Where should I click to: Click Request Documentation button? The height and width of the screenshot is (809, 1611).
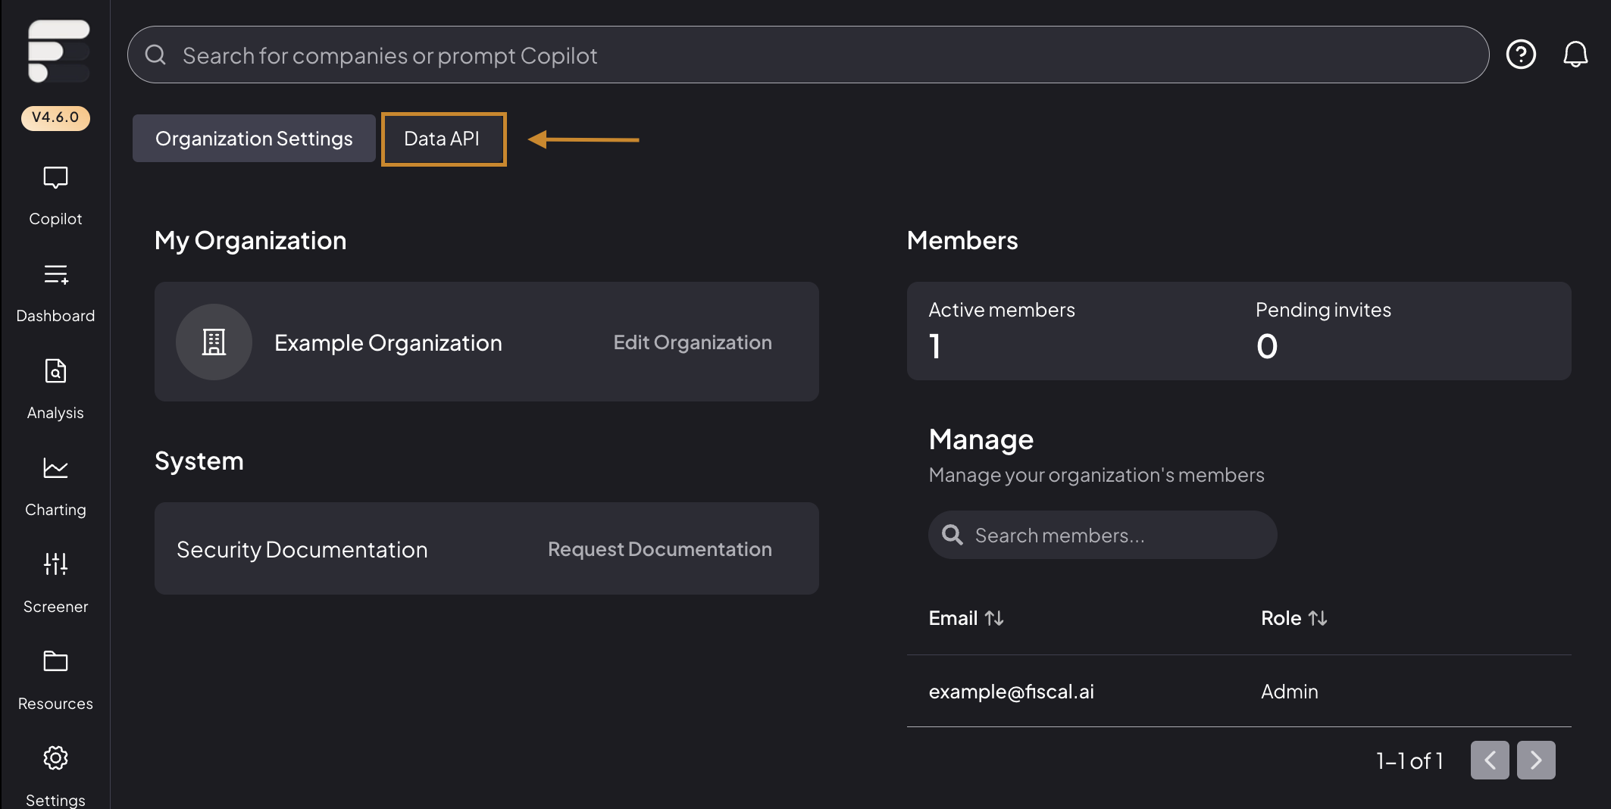[x=660, y=549]
